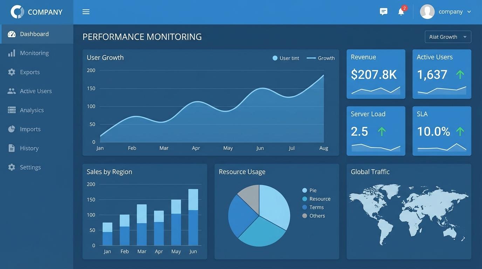The width and height of the screenshot is (482, 269).
Task: Open the Aiat Growth dropdown
Action: pos(448,37)
